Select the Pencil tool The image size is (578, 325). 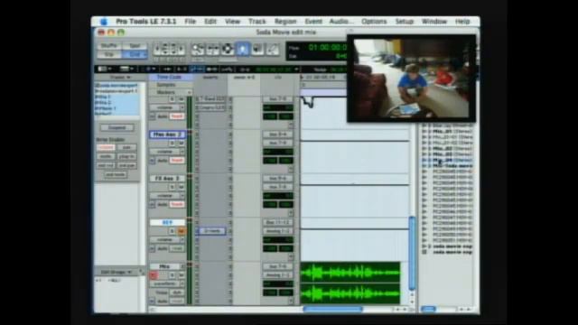coord(273,49)
